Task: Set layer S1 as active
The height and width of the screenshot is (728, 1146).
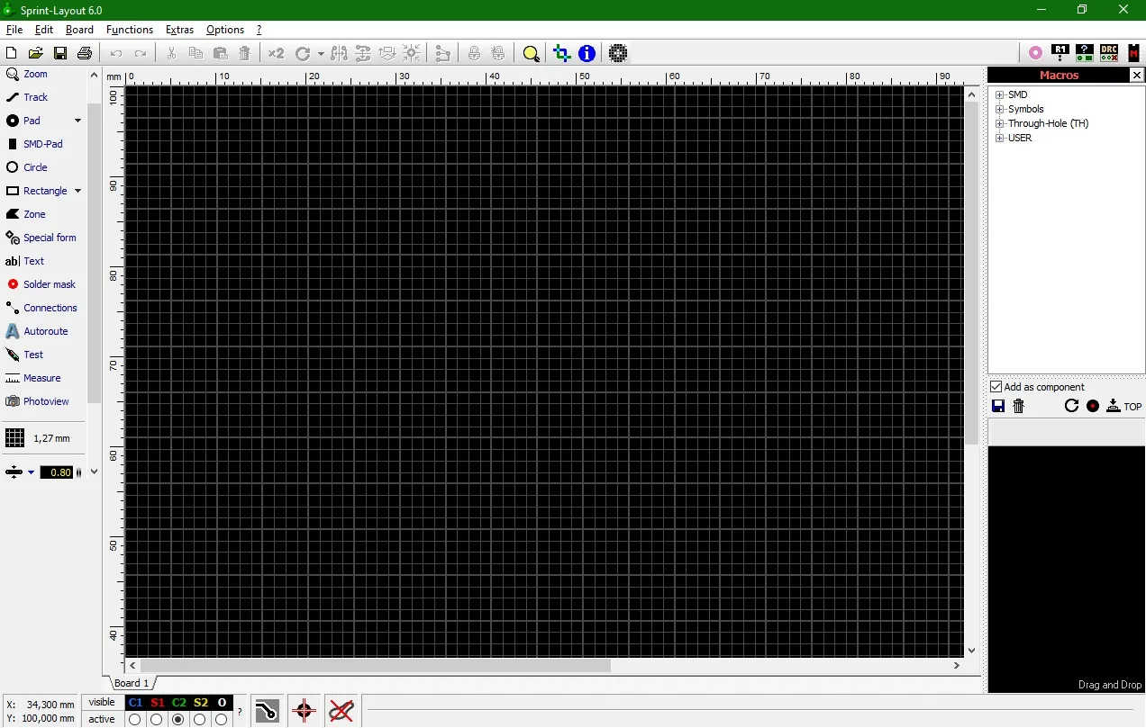Action: (x=157, y=719)
